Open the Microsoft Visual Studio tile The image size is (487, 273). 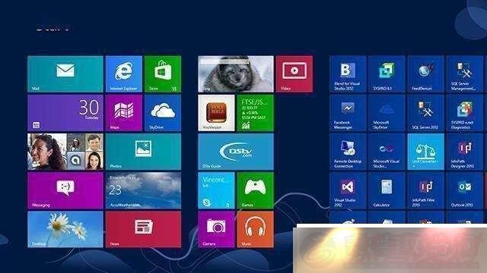(x=387, y=152)
